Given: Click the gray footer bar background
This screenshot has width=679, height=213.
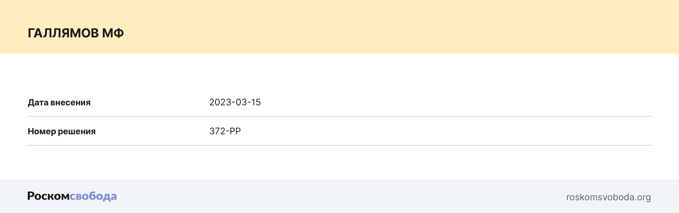Looking at the screenshot, I should click(x=340, y=196).
